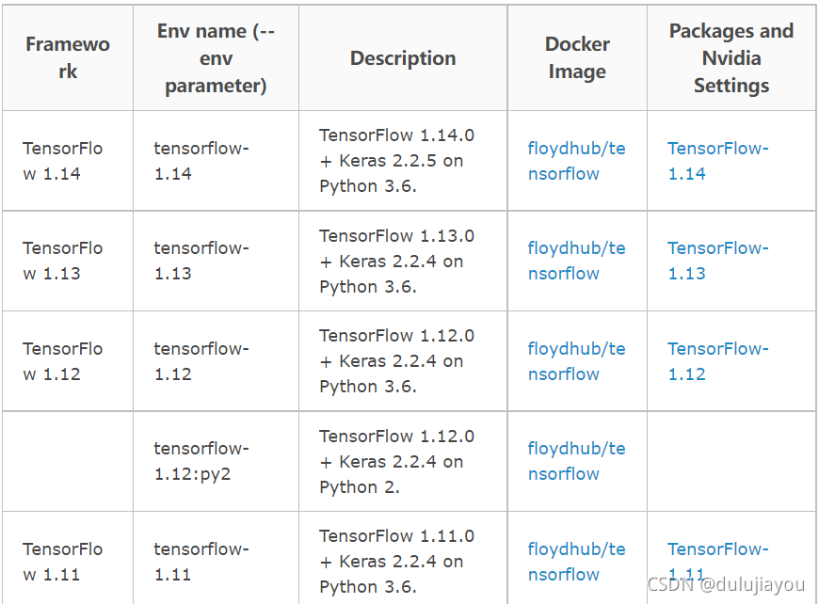Open floydhub/tensorflow link in TensorFlow 1.13 row
This screenshot has width=819, height=604.
[x=576, y=261]
